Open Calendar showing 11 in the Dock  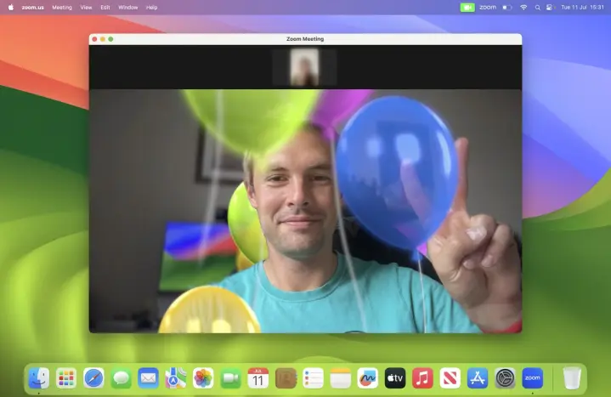click(258, 378)
